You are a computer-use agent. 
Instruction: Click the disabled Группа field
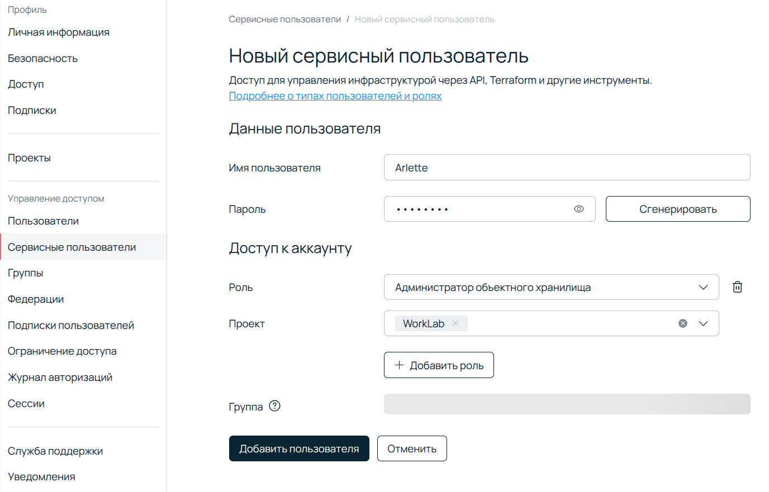(567, 404)
